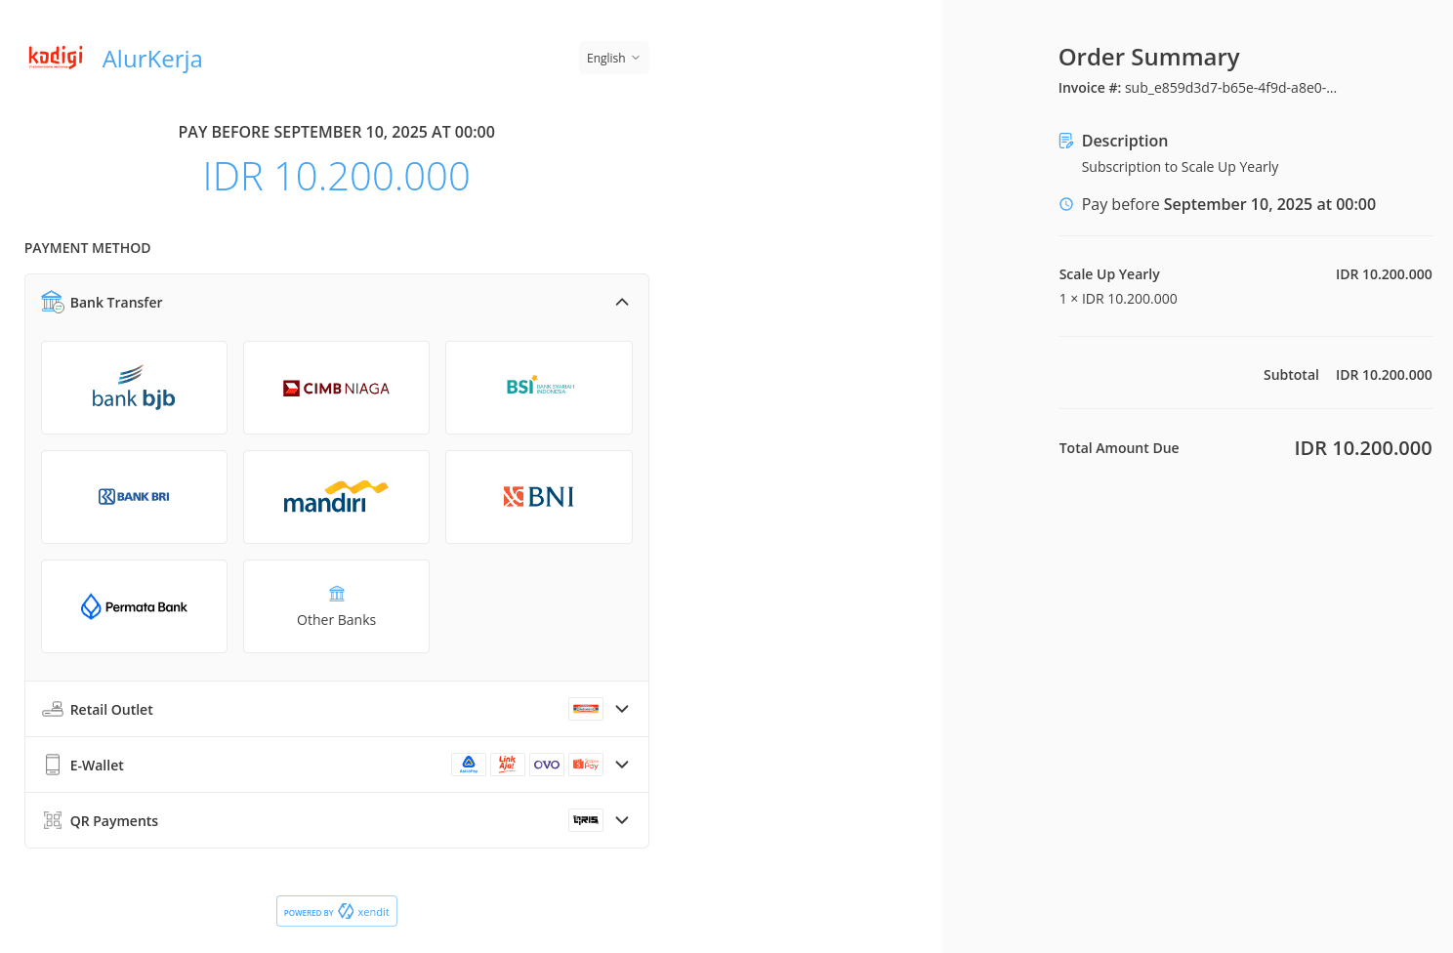Choose CIMB Niaga bank transfer
Image resolution: width=1453 pixels, height=953 pixels.
336,388
